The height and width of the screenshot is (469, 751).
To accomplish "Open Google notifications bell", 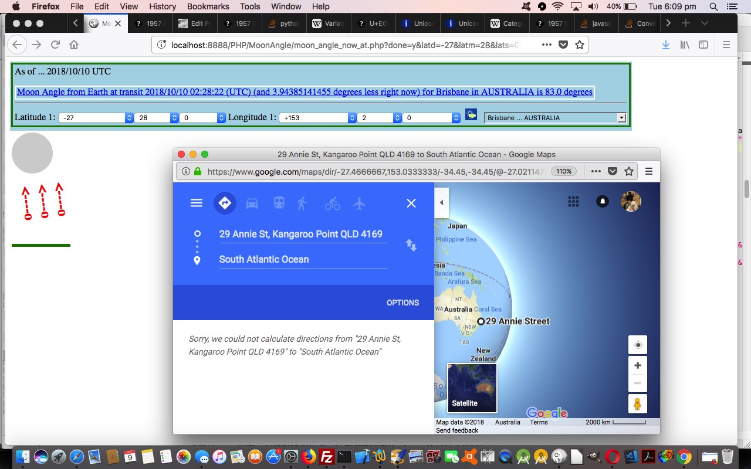I will [602, 202].
